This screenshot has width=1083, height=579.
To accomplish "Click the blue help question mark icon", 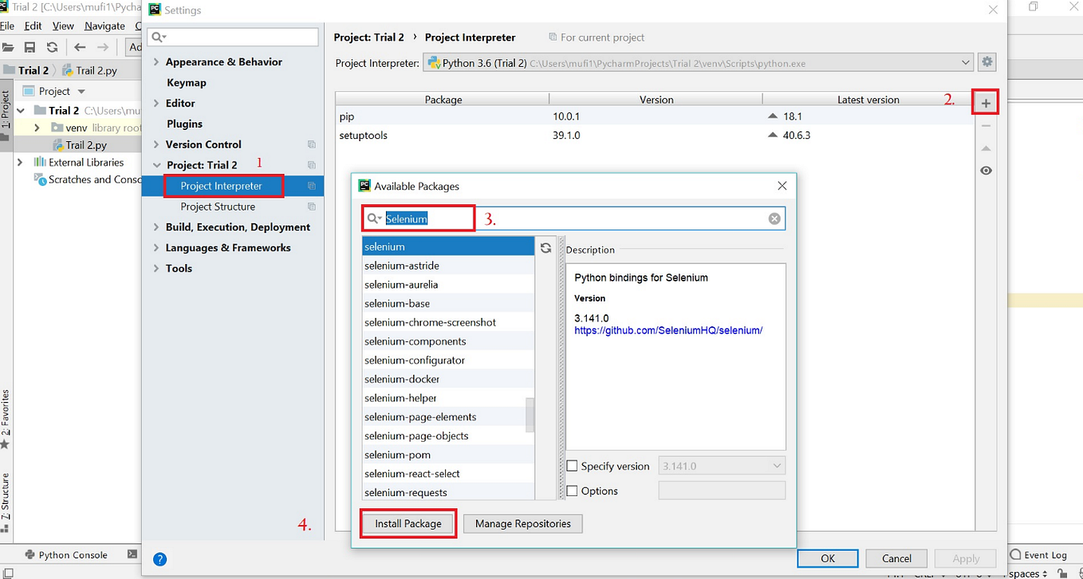I will click(x=159, y=559).
